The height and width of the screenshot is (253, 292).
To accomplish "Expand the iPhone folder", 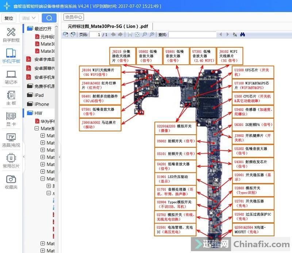I will pyautogui.click(x=42, y=104).
